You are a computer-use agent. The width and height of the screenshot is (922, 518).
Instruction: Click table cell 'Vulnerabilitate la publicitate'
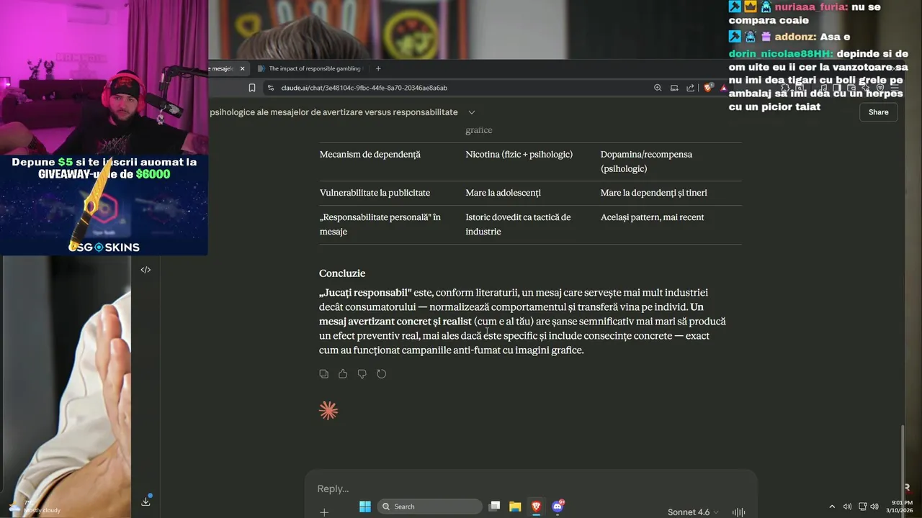(x=375, y=193)
